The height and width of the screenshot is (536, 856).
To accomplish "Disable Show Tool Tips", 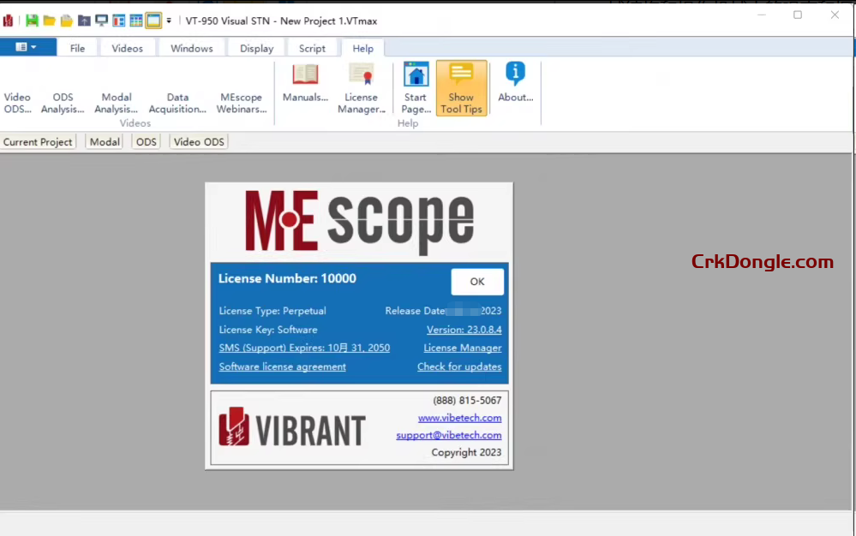I will (461, 84).
